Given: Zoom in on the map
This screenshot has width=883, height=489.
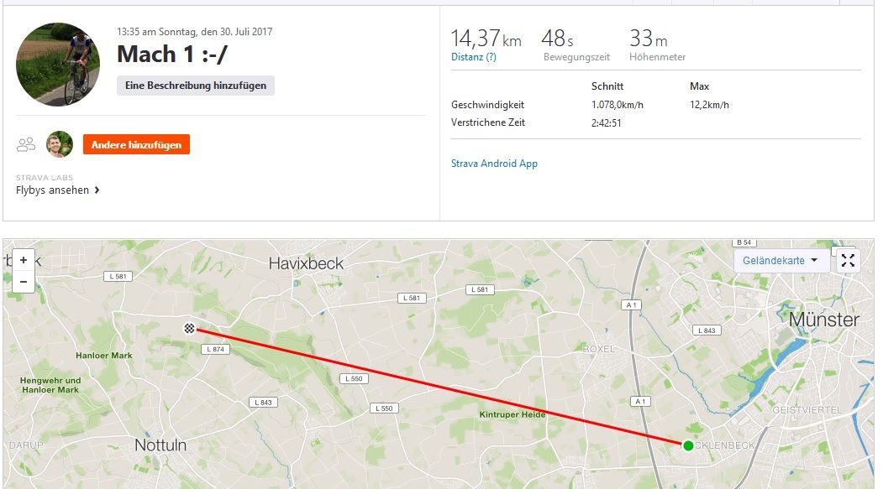Looking at the screenshot, I should coord(24,260).
